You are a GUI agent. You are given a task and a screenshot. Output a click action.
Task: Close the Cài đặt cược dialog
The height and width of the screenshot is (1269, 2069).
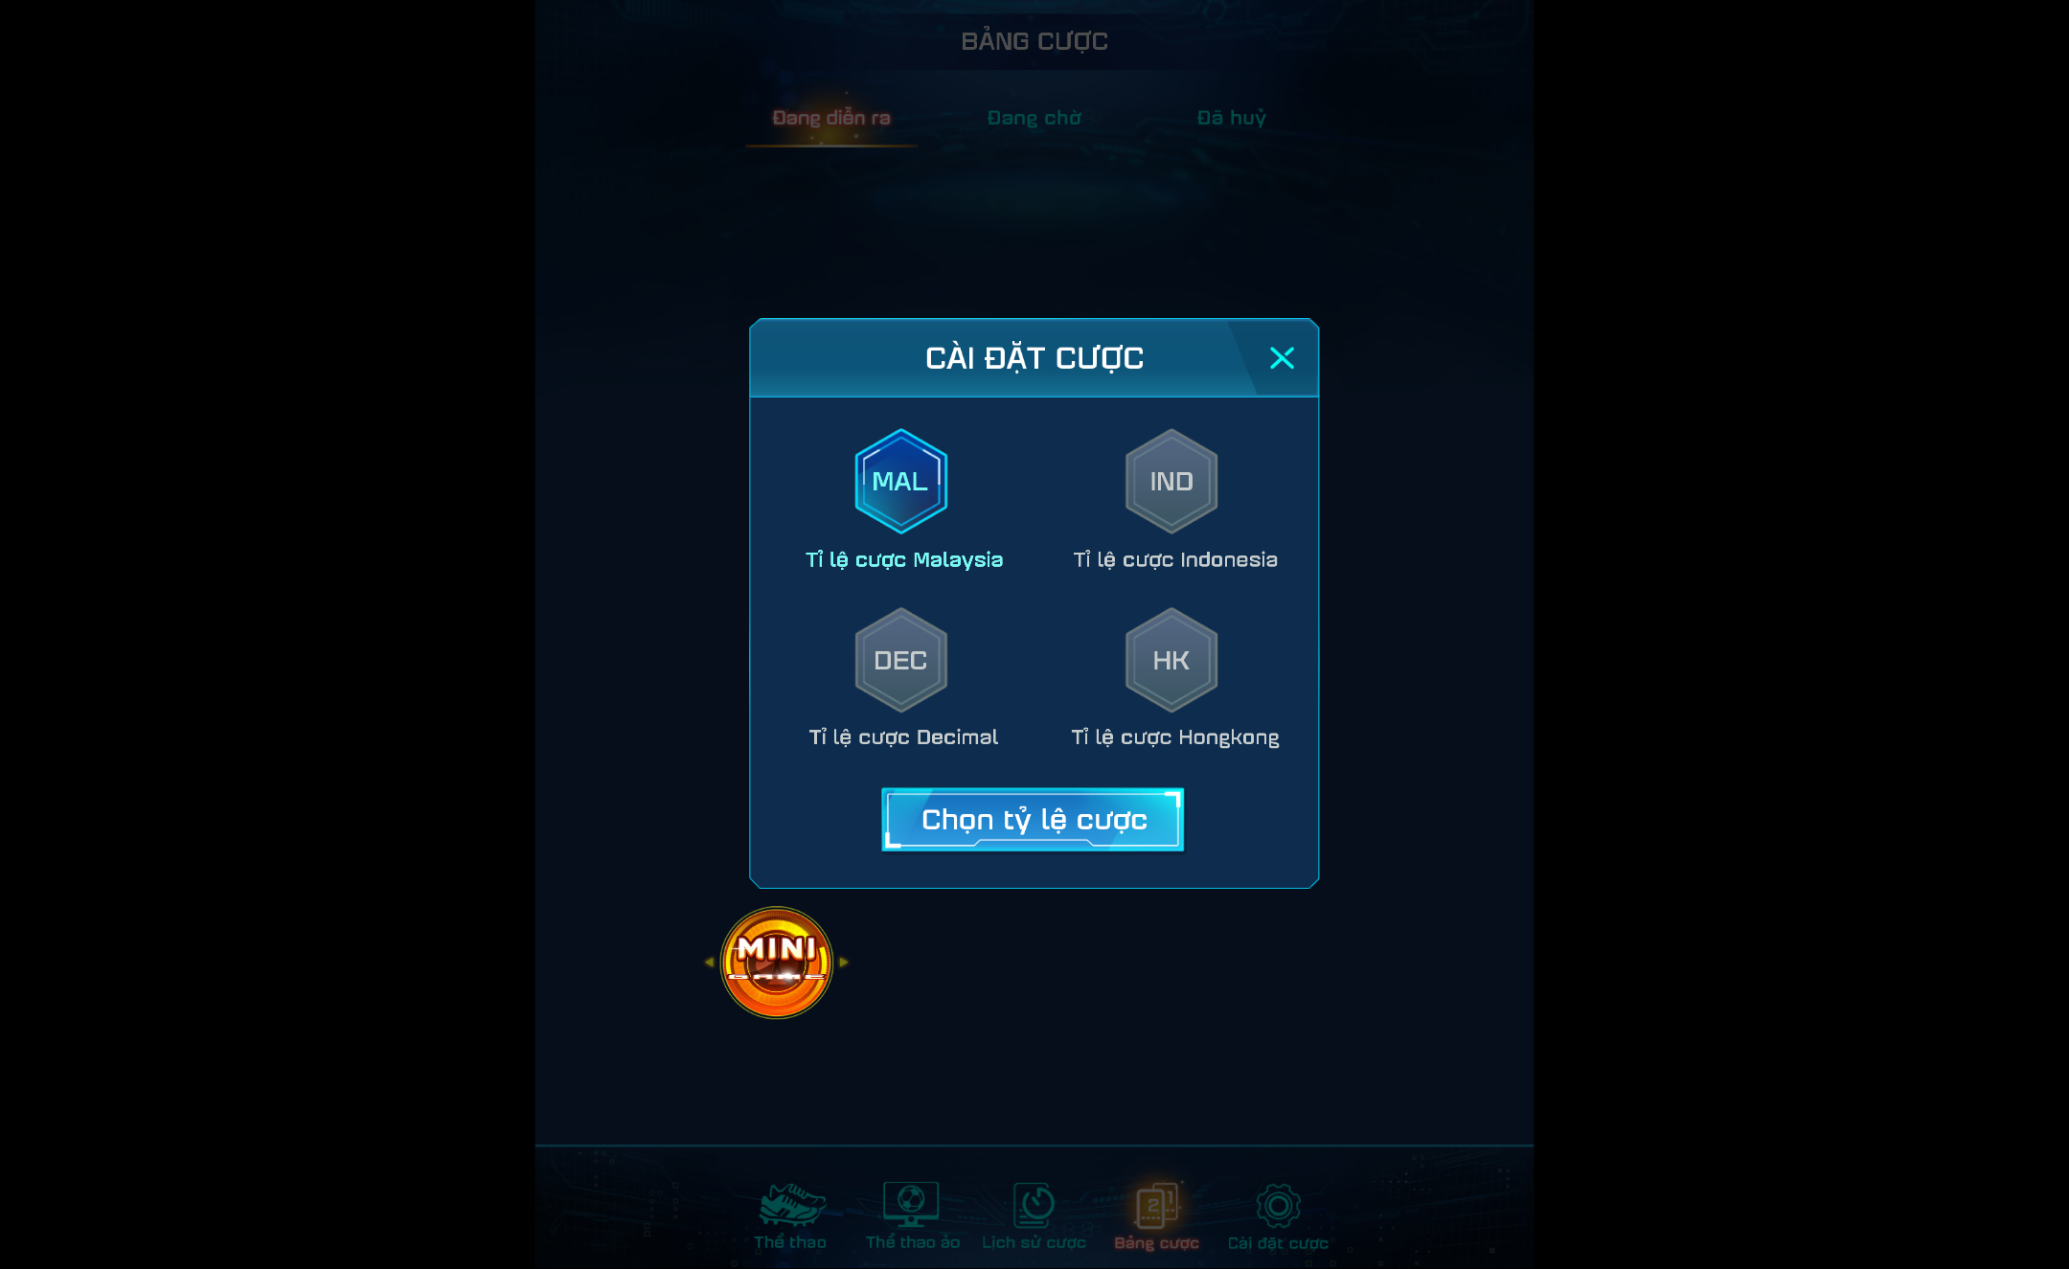(1282, 357)
